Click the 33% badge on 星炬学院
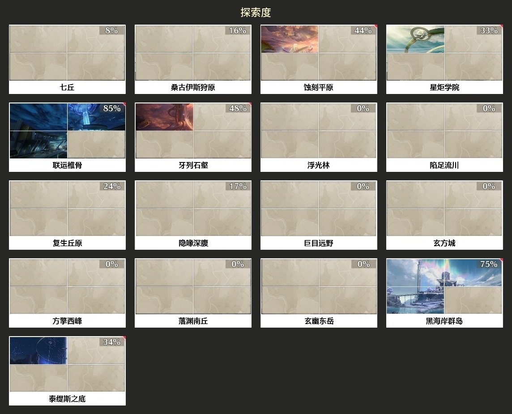512x414 pixels. tap(489, 30)
